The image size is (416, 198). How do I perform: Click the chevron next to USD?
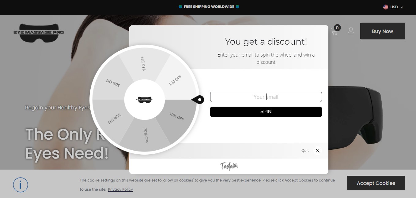click(x=402, y=7)
